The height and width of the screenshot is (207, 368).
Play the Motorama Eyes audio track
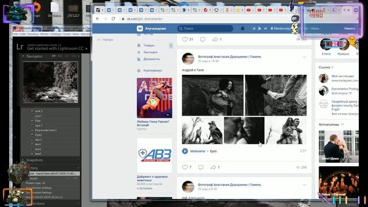[185, 151]
